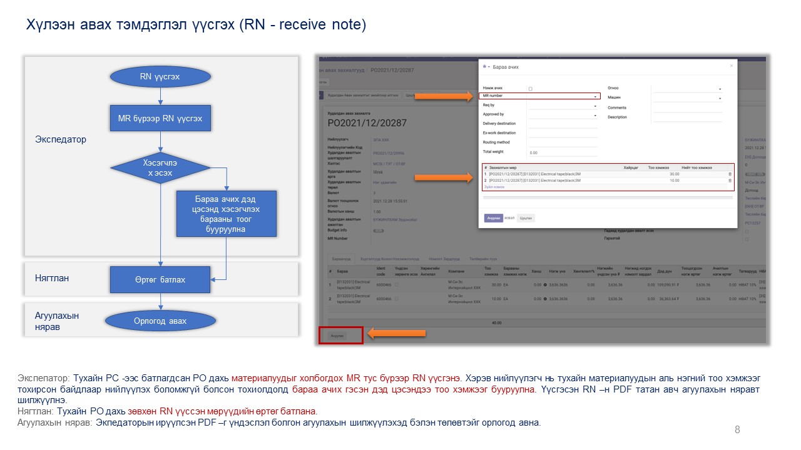Expand the Approved by dropdown
The height and width of the screenshot is (450, 801).
(594, 115)
